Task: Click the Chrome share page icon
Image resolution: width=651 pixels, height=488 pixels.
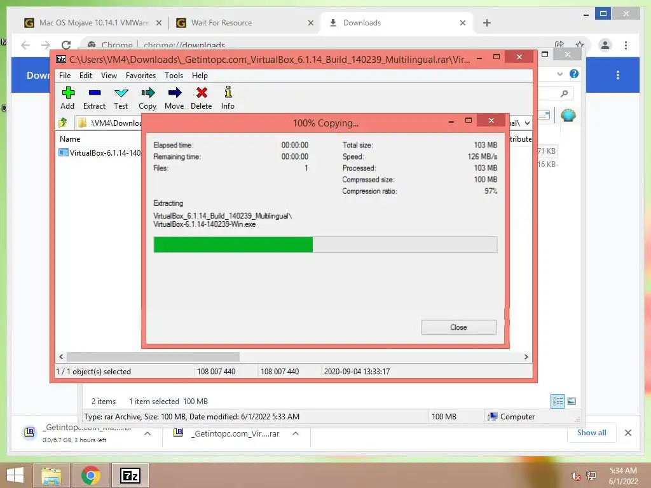Action: tap(559, 44)
